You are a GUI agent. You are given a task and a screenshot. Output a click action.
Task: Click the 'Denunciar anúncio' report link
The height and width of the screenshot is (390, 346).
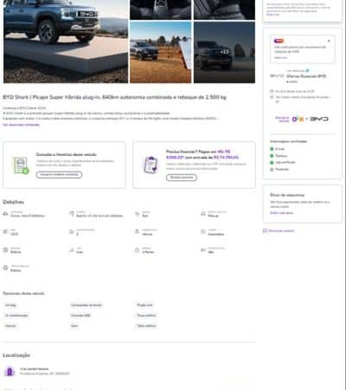pyautogui.click(x=281, y=231)
